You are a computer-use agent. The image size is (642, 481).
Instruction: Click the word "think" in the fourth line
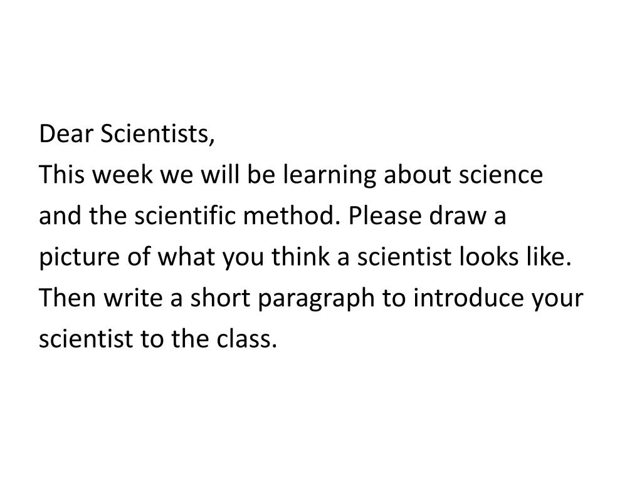[300, 256]
